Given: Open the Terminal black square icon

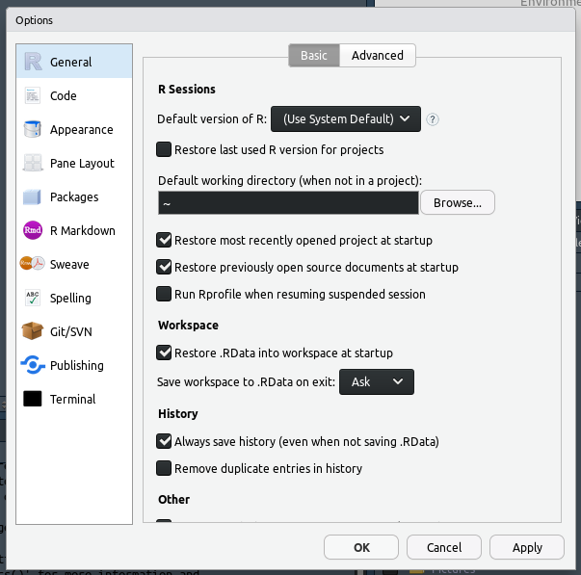Looking at the screenshot, I should [33, 399].
